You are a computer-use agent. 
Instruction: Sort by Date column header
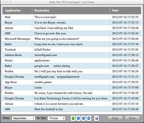126,10
